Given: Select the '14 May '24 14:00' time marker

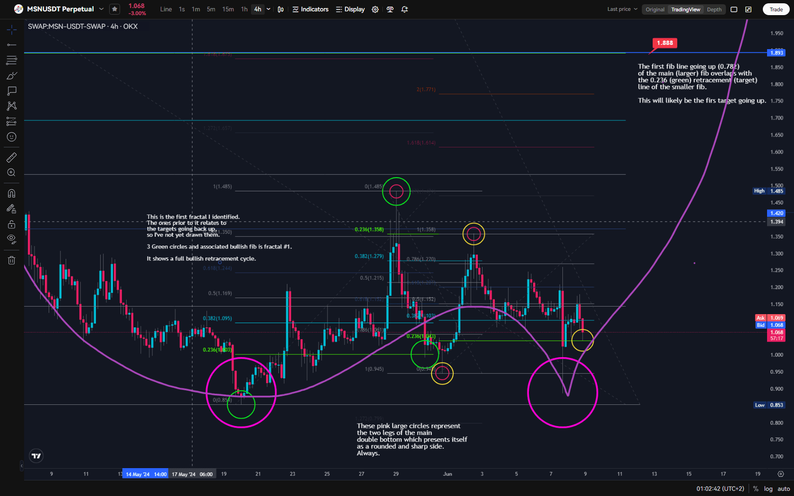Looking at the screenshot, I should pyautogui.click(x=146, y=474).
